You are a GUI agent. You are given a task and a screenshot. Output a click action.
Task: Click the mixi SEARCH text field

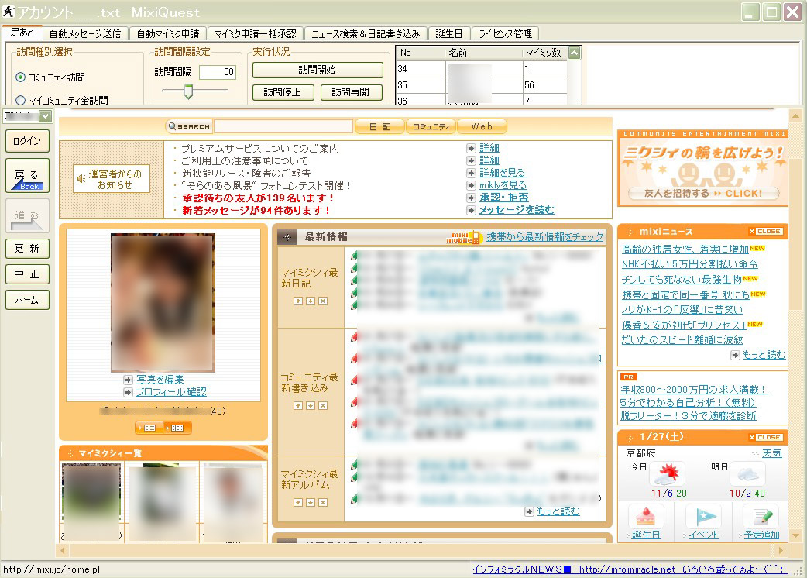[283, 126]
